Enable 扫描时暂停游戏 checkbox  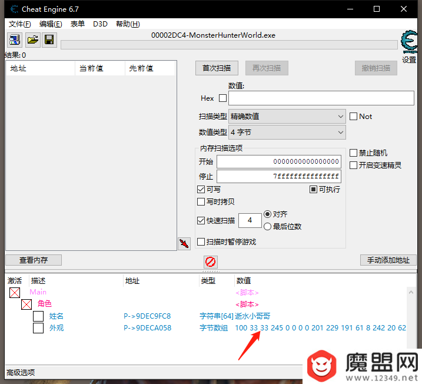201,241
